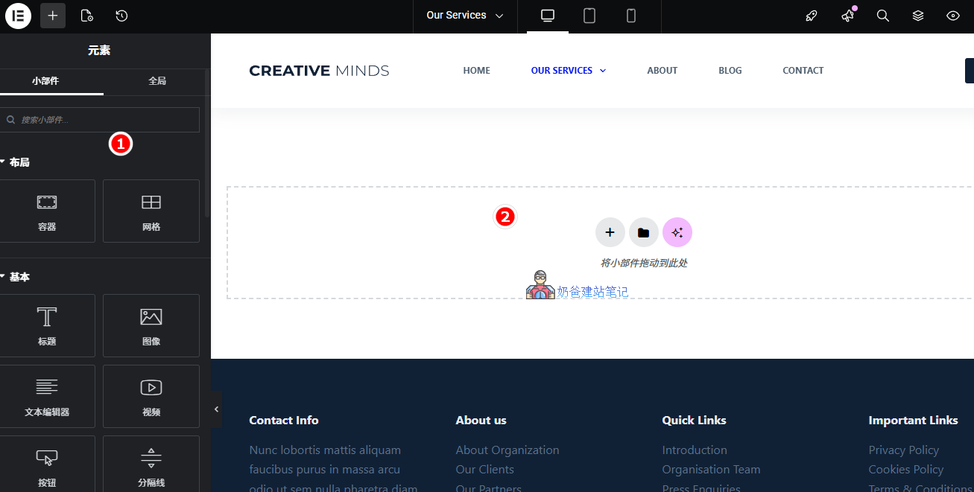Check the What's New notifications icon
The width and height of the screenshot is (974, 492).
coord(847,16)
